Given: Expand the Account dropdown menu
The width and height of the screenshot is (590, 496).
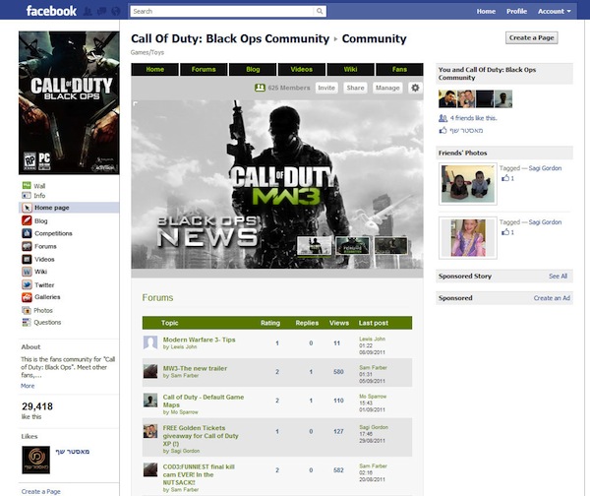Looking at the screenshot, I should (555, 11).
